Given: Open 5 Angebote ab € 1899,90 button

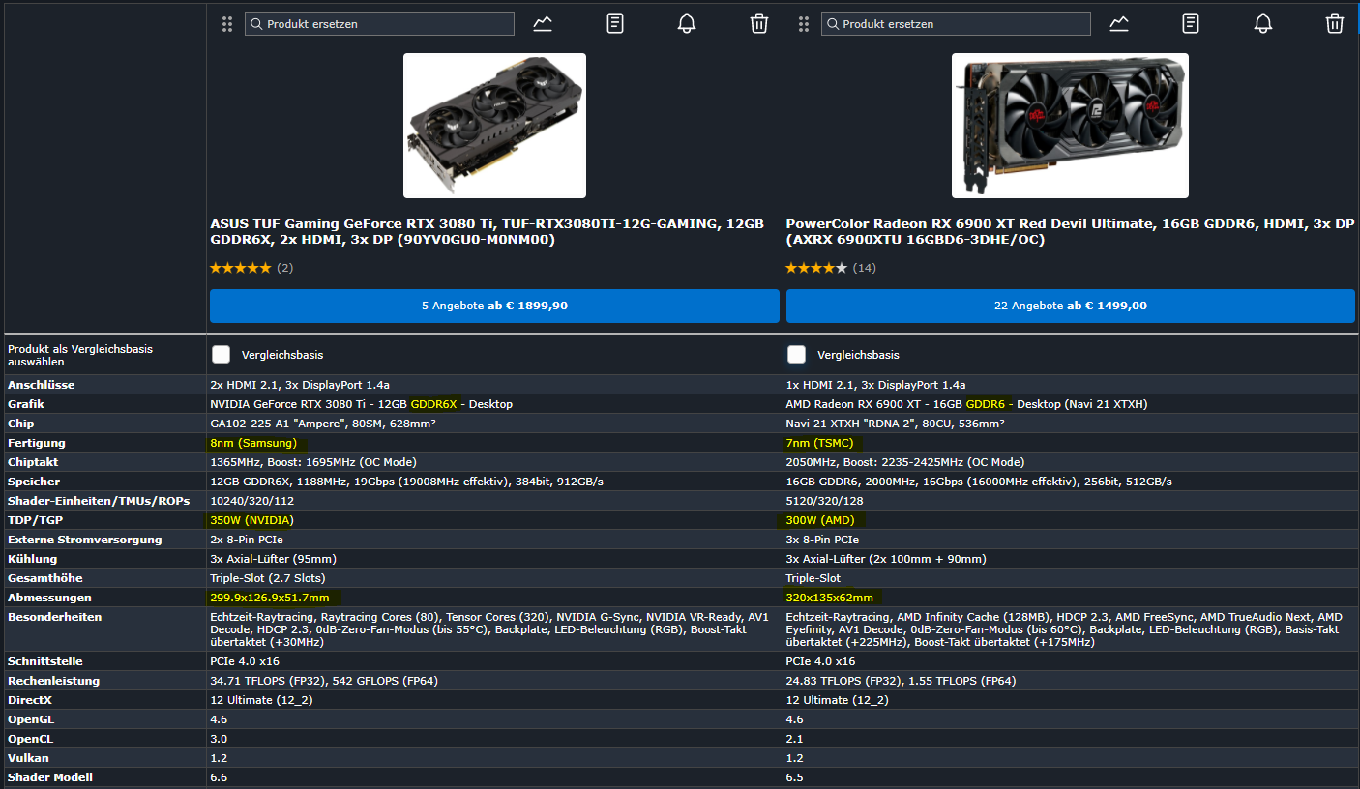Looking at the screenshot, I should coord(494,306).
